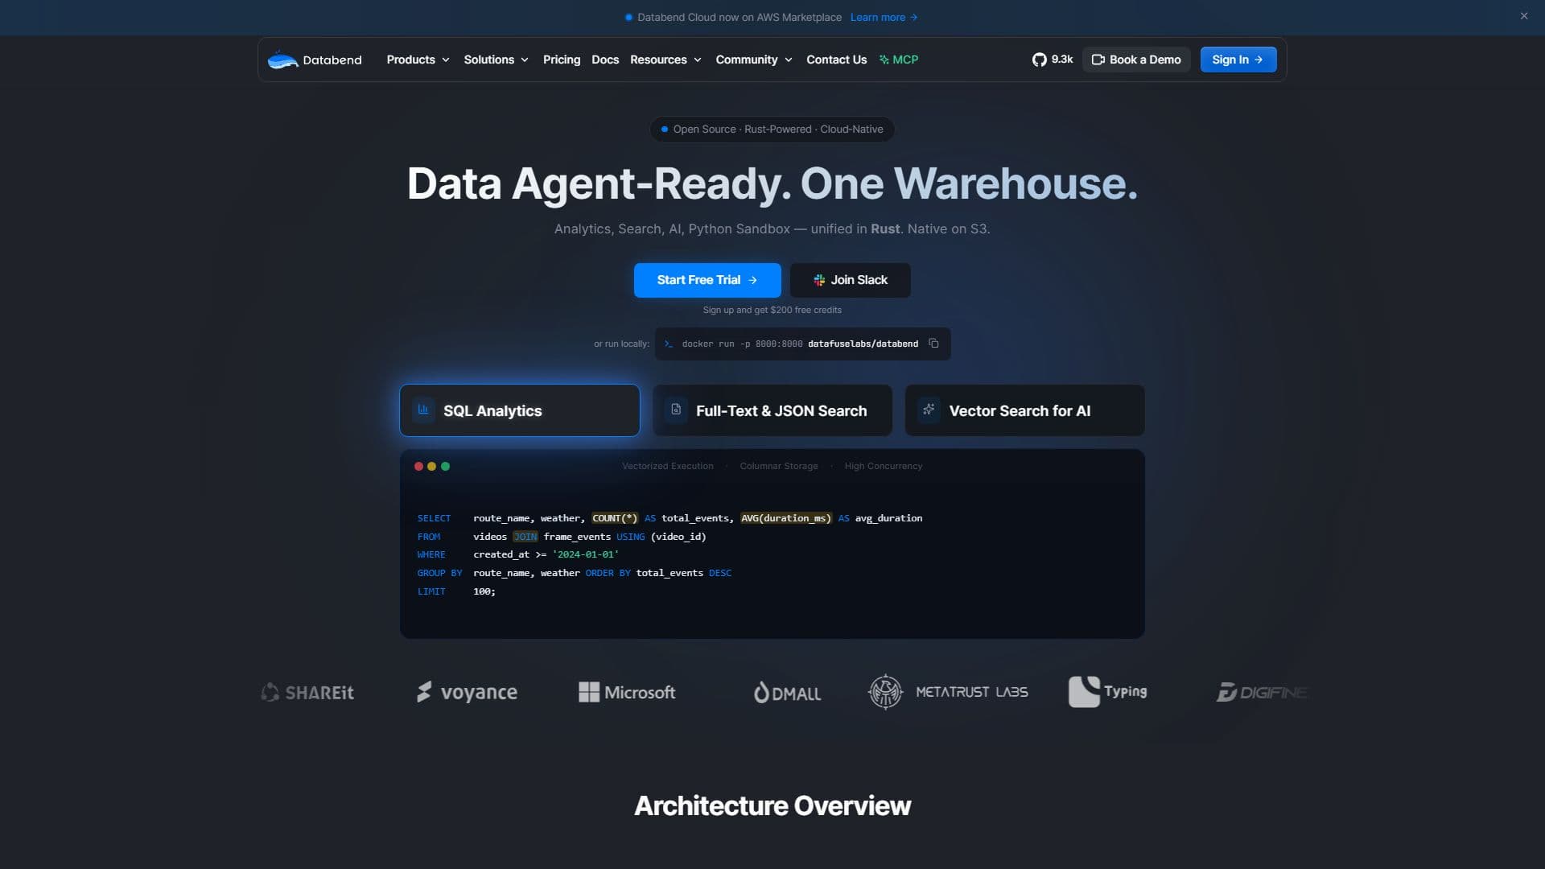Switch to Vector Search for AI tab

[1025, 410]
